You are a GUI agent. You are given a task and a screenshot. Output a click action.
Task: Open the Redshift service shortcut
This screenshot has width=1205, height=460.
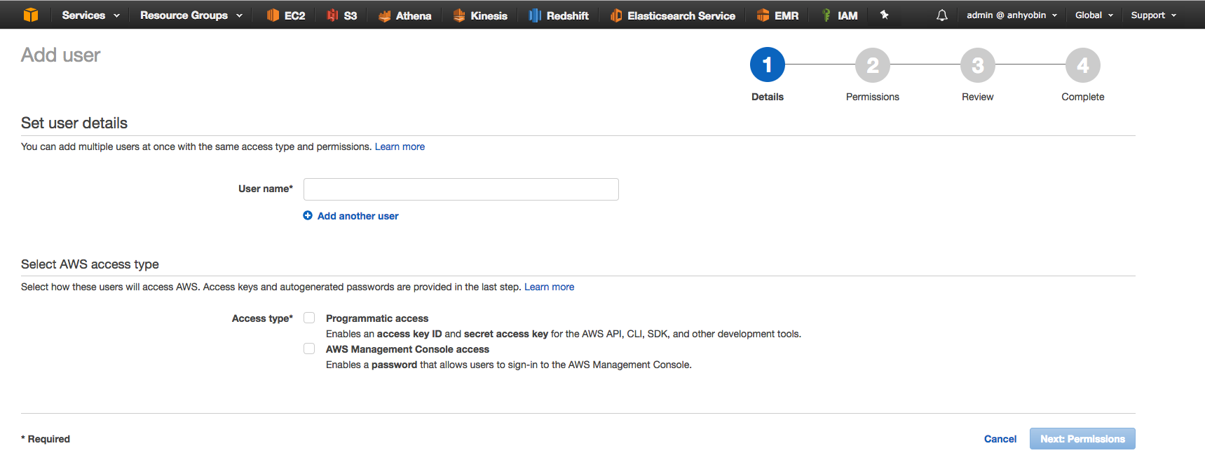click(x=559, y=15)
